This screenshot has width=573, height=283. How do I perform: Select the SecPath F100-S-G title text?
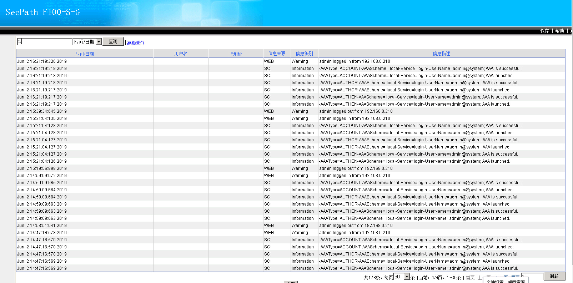click(x=43, y=12)
